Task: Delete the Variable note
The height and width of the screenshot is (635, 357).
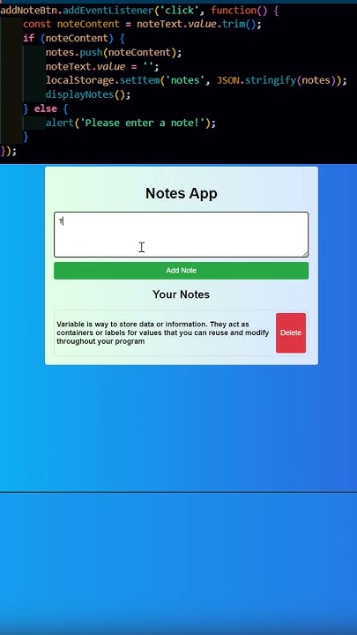Action: point(291,332)
